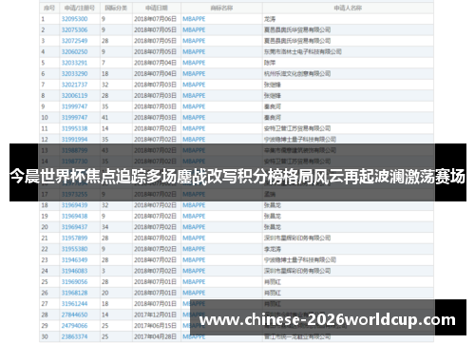Open registration number 24794066 link
The width and height of the screenshot is (475, 344).
pos(74,326)
